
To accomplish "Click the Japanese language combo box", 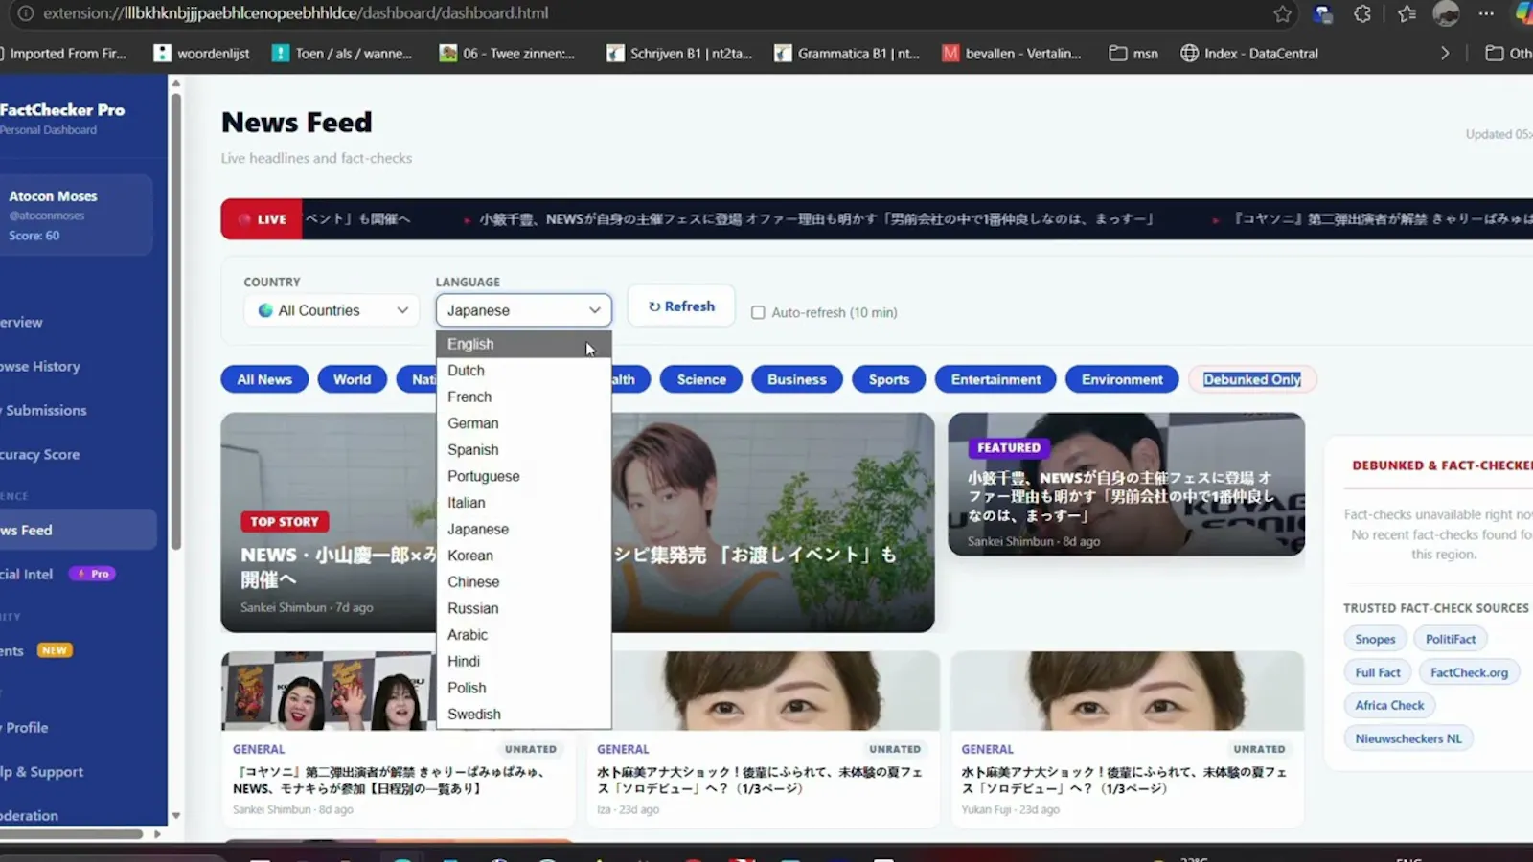I will pyautogui.click(x=523, y=310).
